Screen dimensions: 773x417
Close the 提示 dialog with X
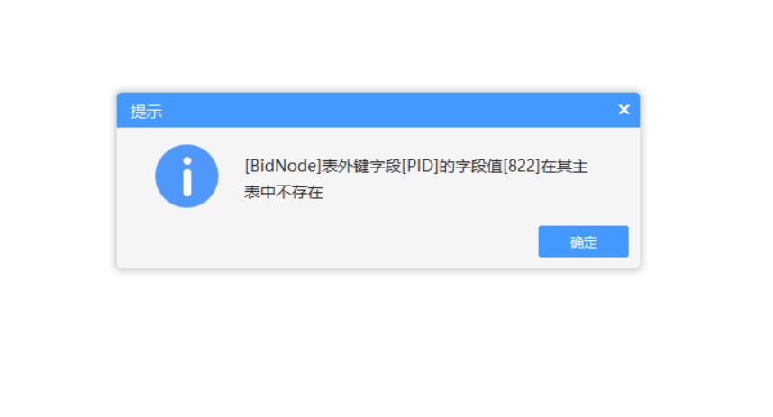623,109
